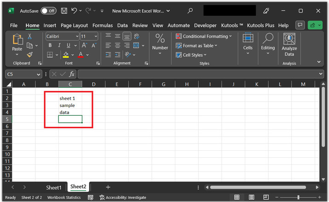Toggle Italic formatting
The height and width of the screenshot is (202, 329).
(x=59, y=45)
